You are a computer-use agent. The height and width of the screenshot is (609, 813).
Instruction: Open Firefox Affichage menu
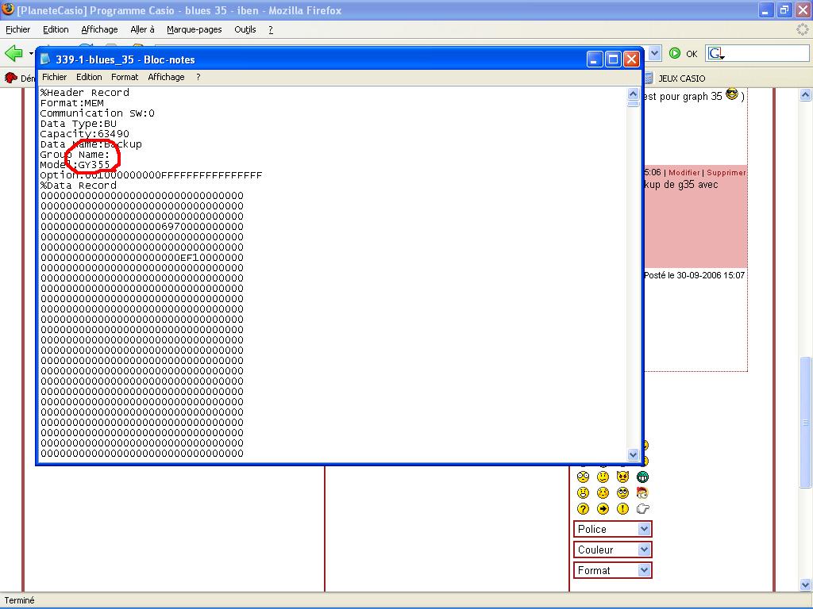99,29
